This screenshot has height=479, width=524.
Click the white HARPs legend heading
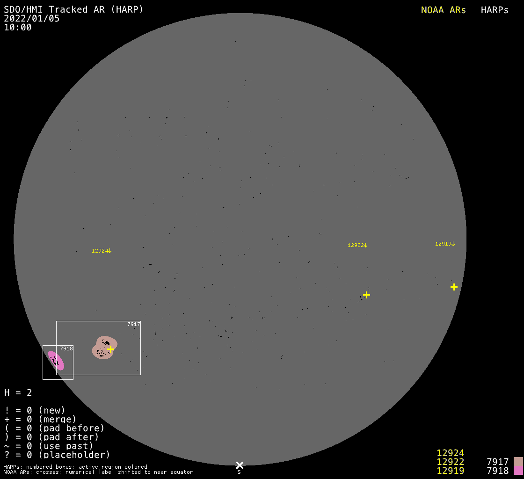pos(495,10)
